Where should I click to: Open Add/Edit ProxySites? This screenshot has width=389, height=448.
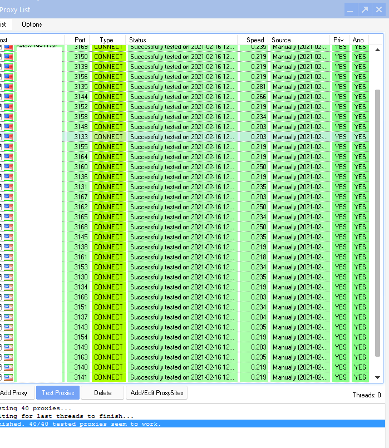click(x=157, y=393)
